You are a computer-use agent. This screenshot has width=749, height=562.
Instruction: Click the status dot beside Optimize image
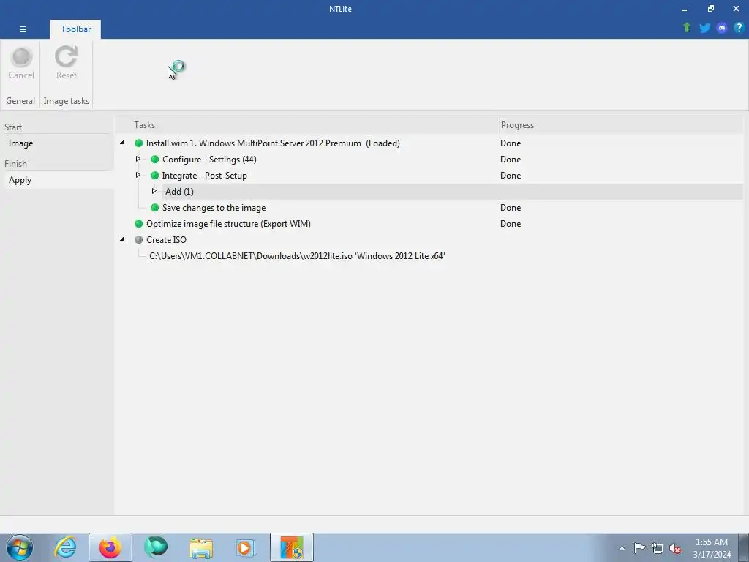coord(138,224)
